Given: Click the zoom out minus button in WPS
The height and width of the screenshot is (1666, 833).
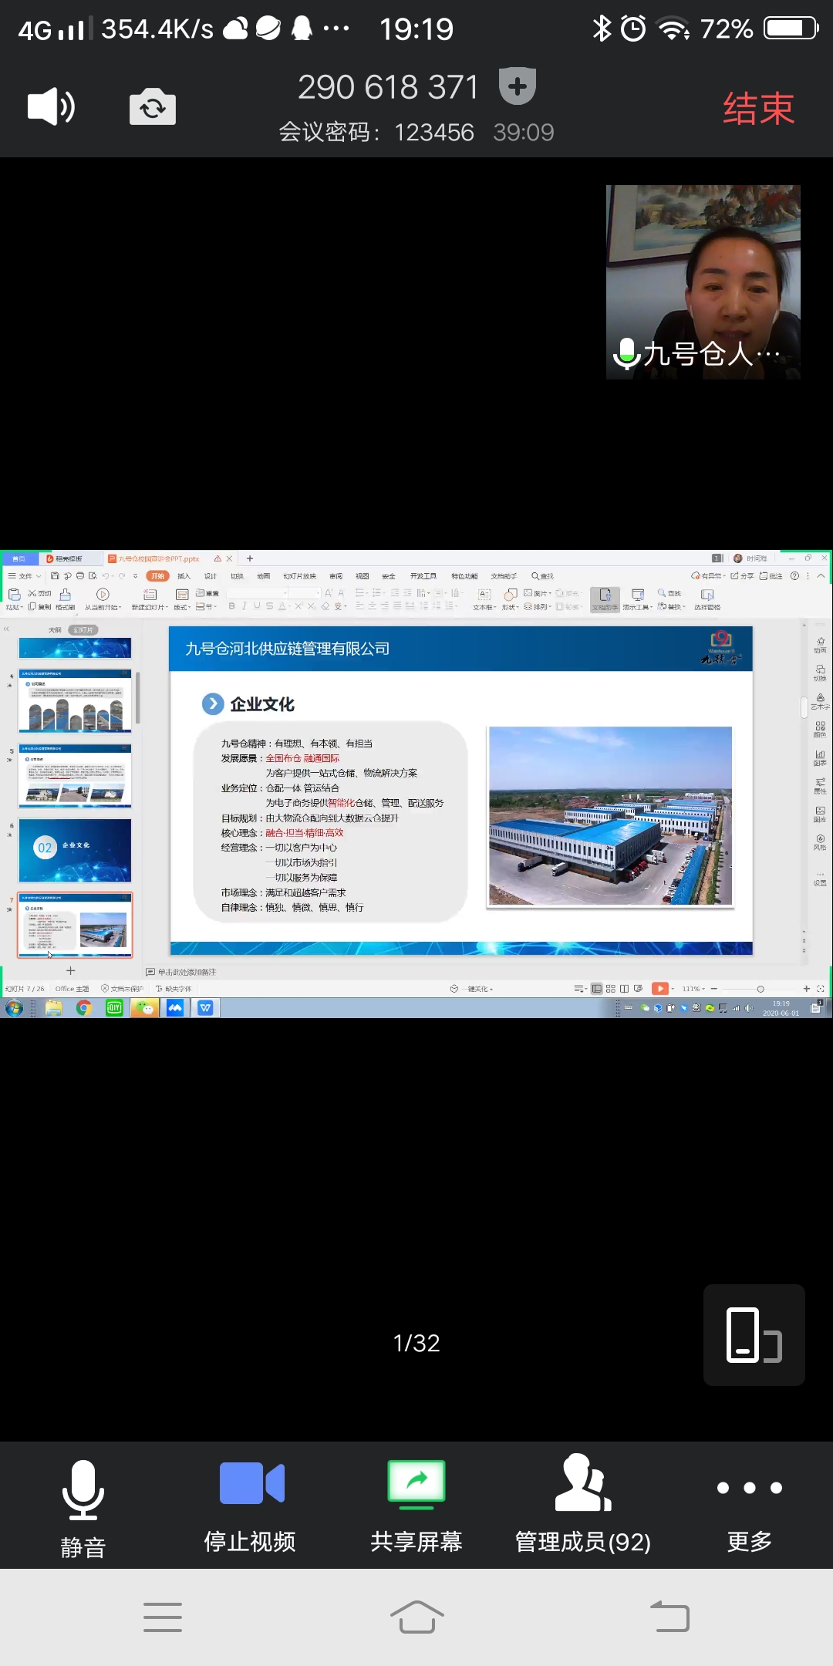Looking at the screenshot, I should (x=714, y=988).
